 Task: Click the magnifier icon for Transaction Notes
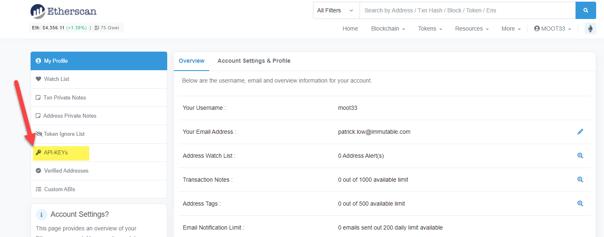[x=580, y=180]
